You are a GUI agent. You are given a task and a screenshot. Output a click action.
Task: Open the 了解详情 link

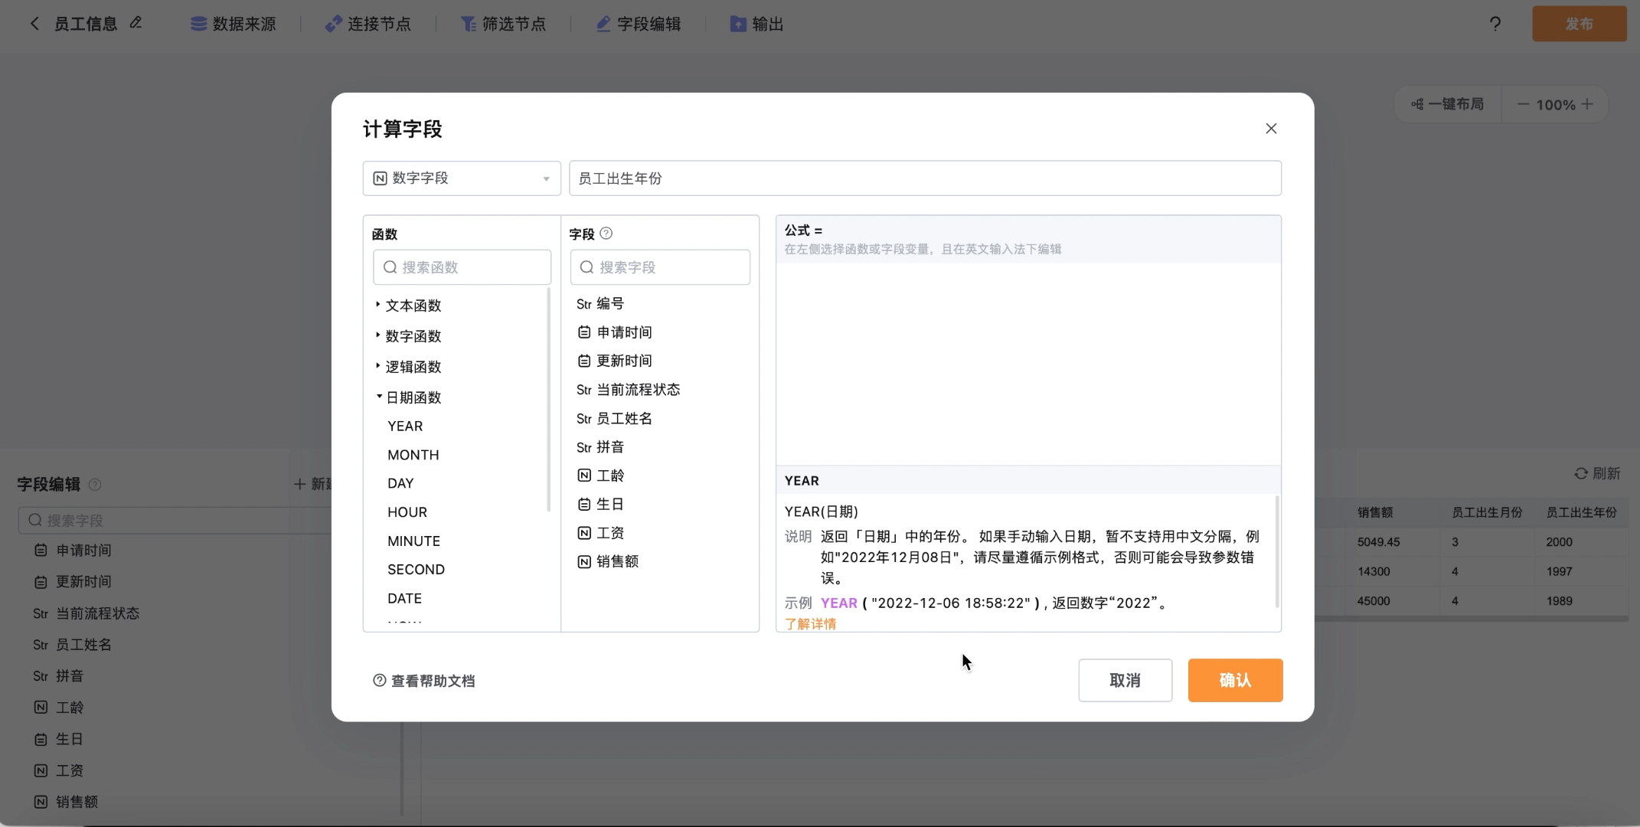(x=810, y=624)
